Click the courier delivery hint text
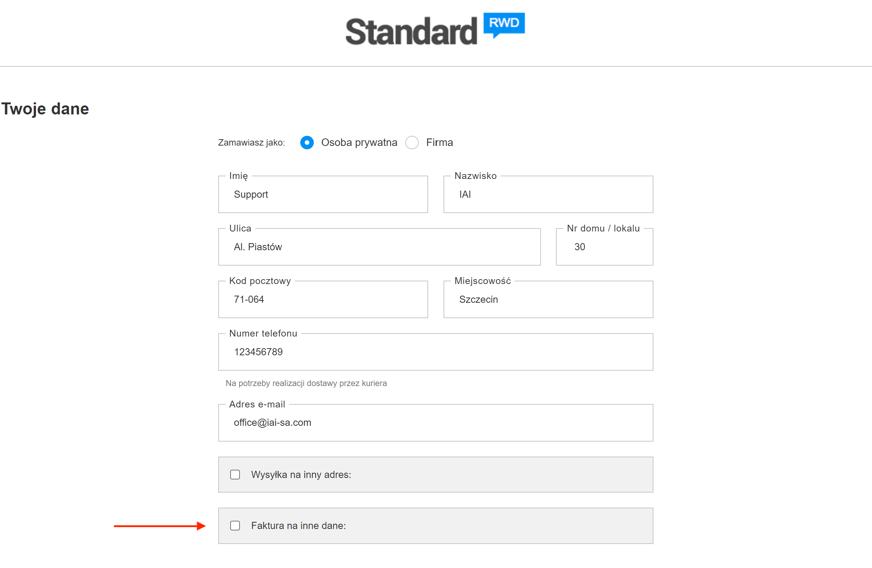This screenshot has height=568, width=872. point(306,383)
